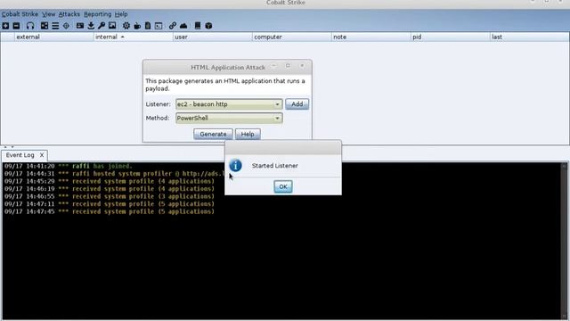Sort by the internal column header
The width and height of the screenshot is (570, 321).
click(133, 37)
